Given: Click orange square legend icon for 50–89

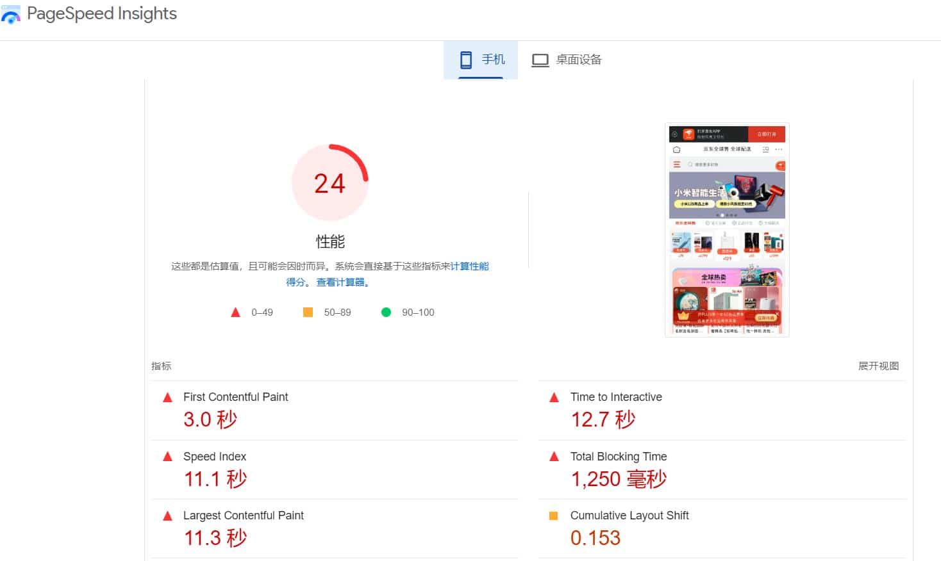Looking at the screenshot, I should (308, 312).
